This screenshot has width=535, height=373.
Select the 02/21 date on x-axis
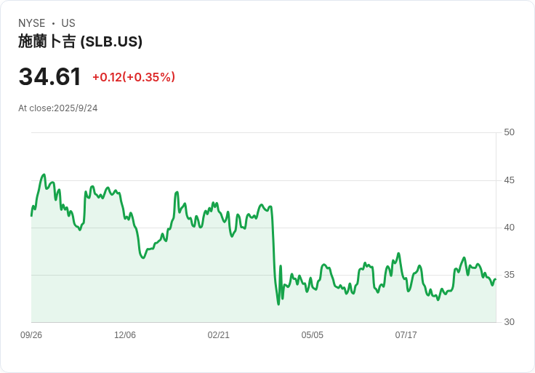click(219, 335)
